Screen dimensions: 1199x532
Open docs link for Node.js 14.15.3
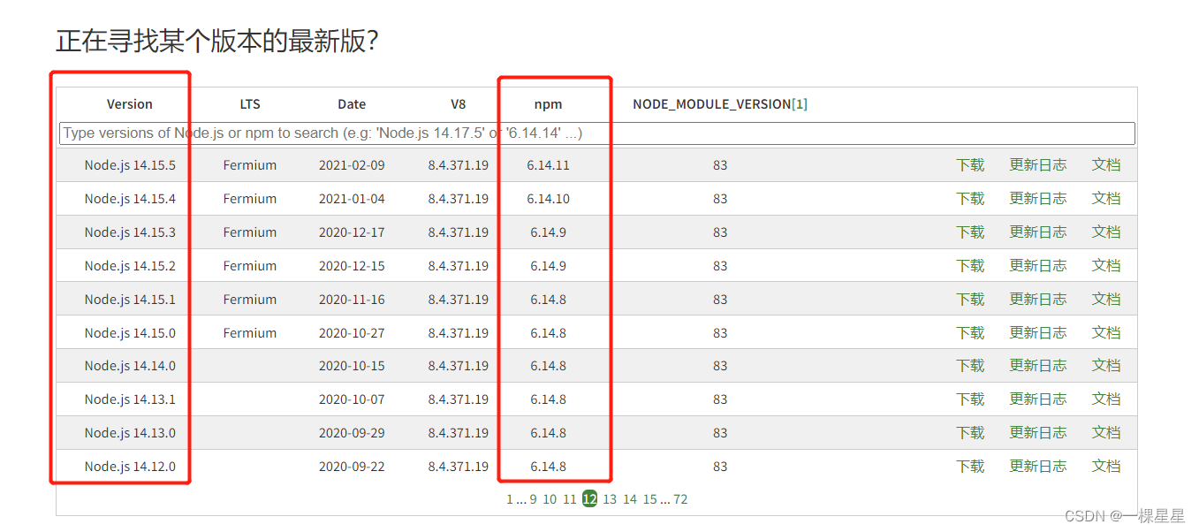point(1106,232)
